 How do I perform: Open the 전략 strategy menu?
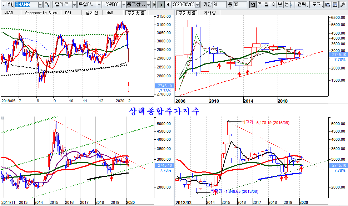[303, 4]
